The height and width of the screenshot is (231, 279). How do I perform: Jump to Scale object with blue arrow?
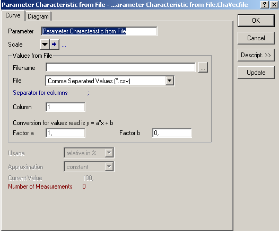tap(55, 45)
